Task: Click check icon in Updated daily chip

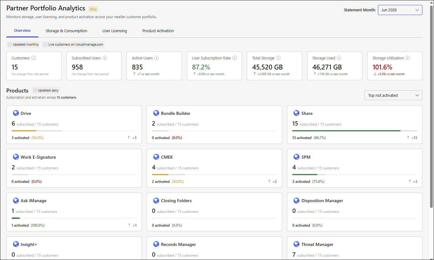Action: click(35, 90)
